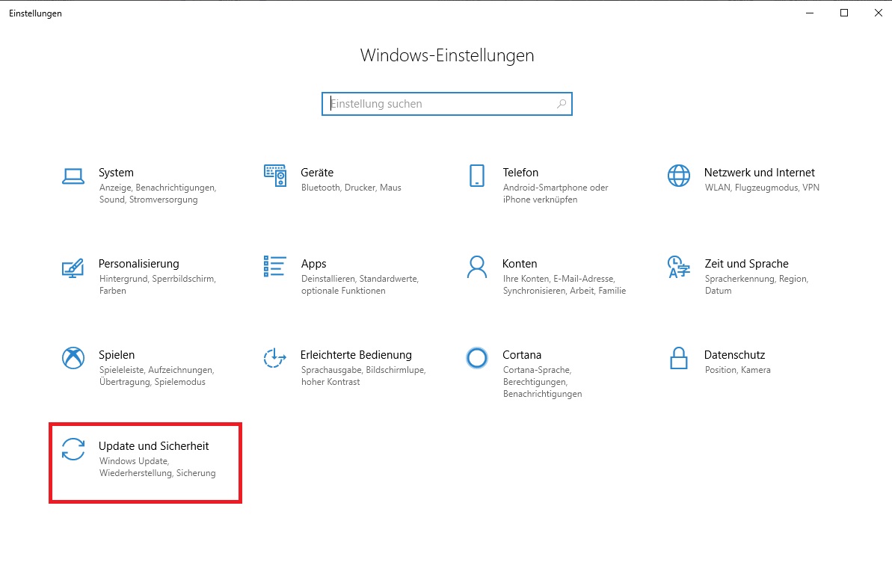Image resolution: width=892 pixels, height=562 pixels.
Task: Open the Datenschutz heading
Action: 734,354
